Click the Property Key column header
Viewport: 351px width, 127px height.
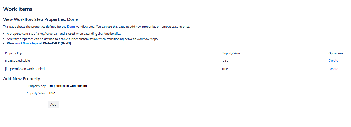(13, 53)
